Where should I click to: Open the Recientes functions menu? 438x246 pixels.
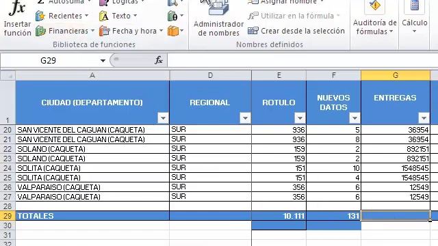click(62, 16)
